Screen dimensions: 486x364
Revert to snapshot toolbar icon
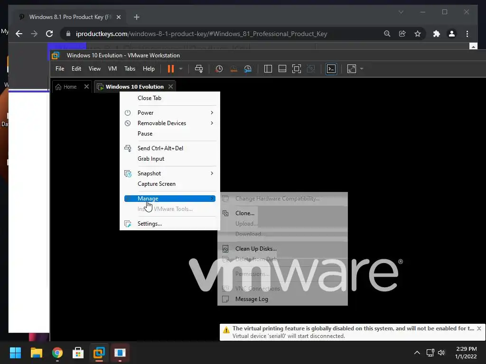coord(234,69)
